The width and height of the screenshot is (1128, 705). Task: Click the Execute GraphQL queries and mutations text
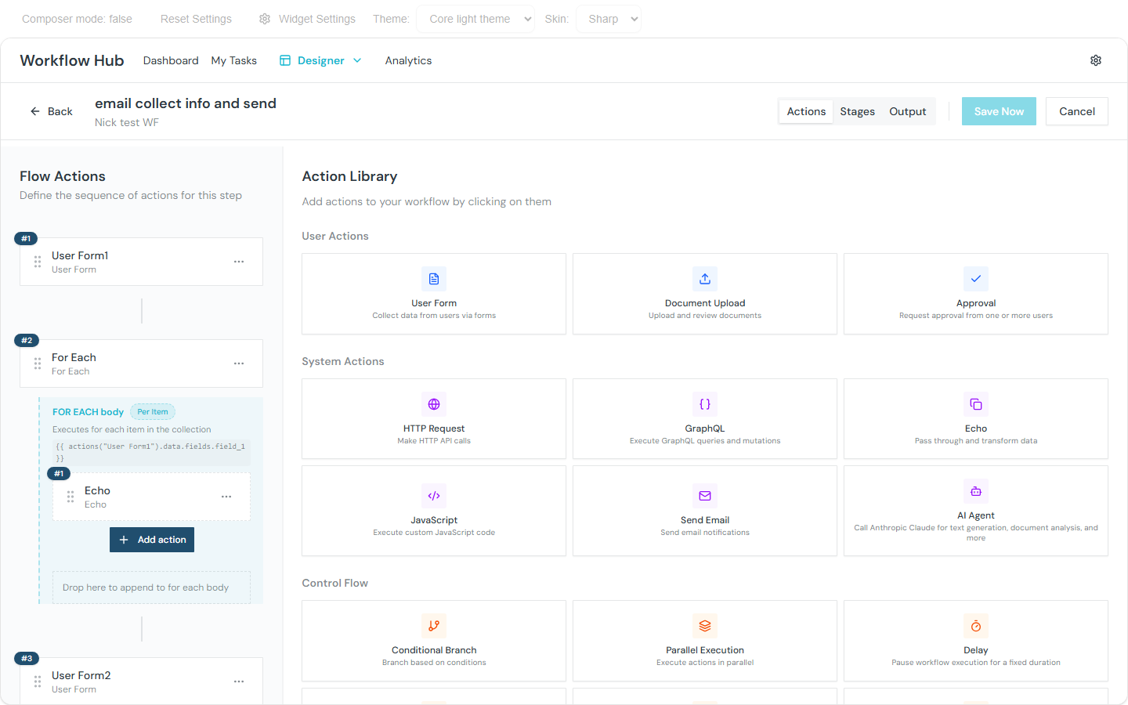pyautogui.click(x=705, y=441)
